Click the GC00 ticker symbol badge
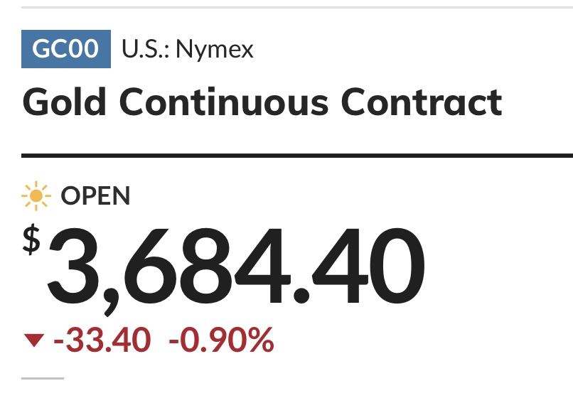 (x=66, y=49)
